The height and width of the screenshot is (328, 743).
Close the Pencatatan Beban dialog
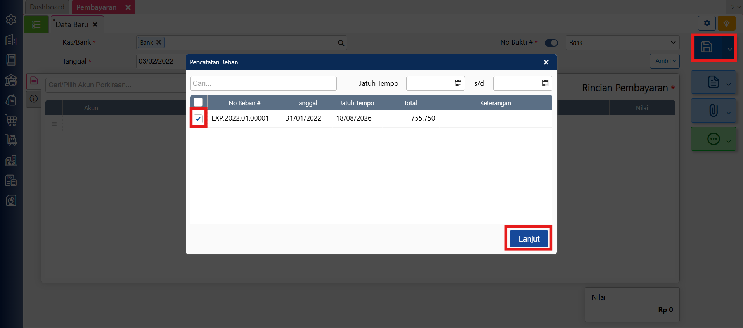(546, 62)
